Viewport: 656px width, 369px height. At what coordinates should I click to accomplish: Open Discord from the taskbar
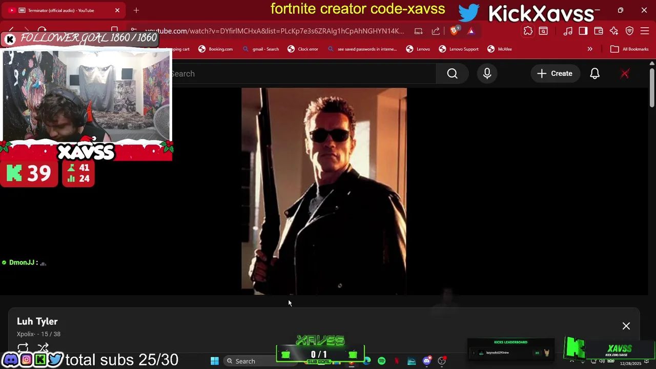(427, 361)
